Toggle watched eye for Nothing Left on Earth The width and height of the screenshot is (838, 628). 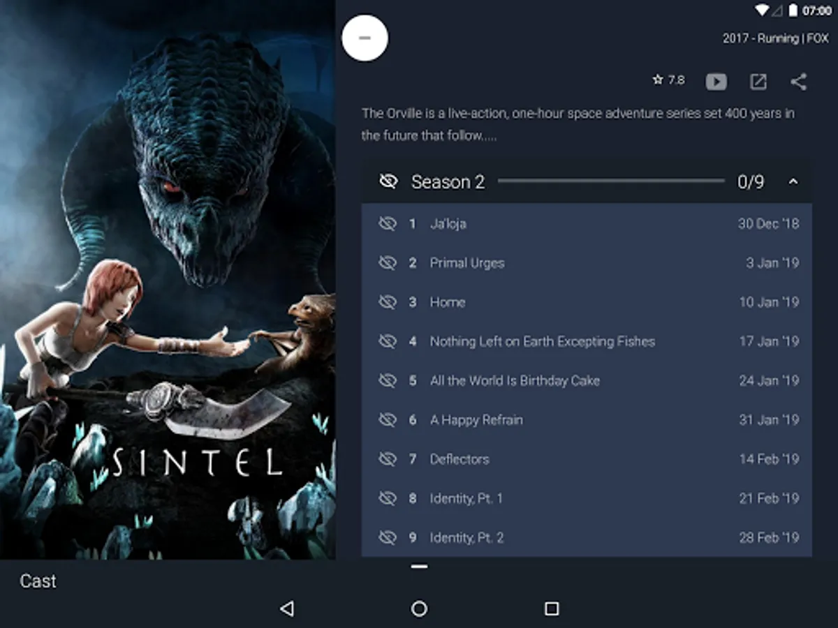[387, 341]
